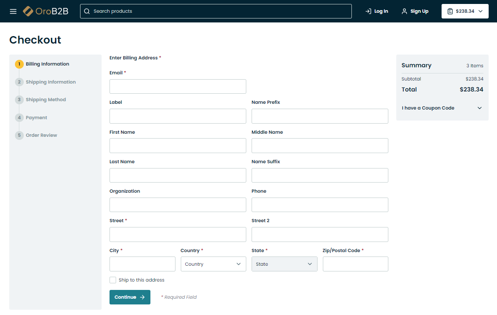The image size is (497, 315).
Task: Click into the Email input field
Action: [178, 87]
